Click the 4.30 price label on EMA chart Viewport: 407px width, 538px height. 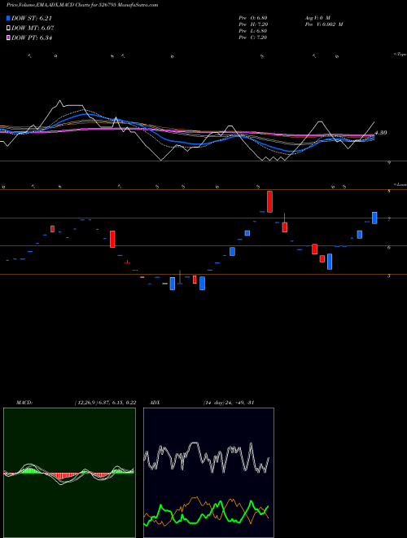pos(381,133)
